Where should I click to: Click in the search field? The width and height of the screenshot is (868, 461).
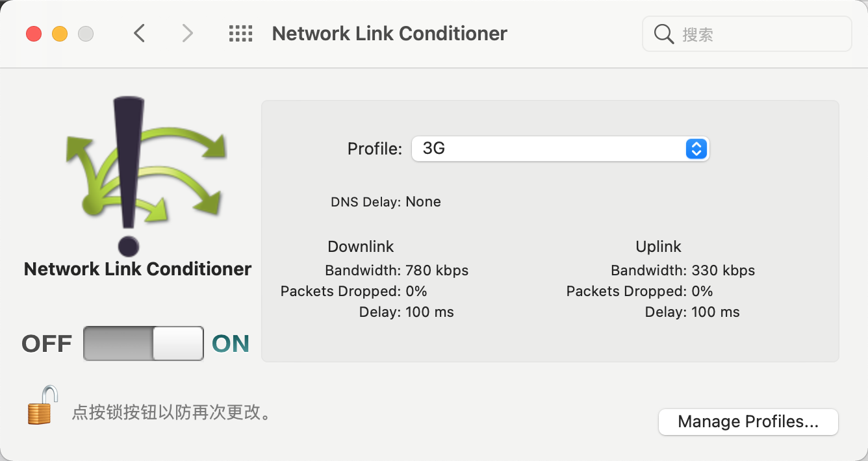(747, 34)
